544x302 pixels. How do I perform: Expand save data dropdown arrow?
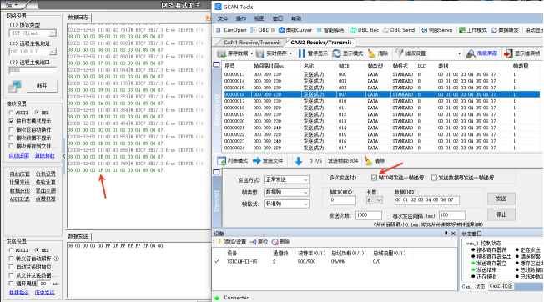click(251, 53)
